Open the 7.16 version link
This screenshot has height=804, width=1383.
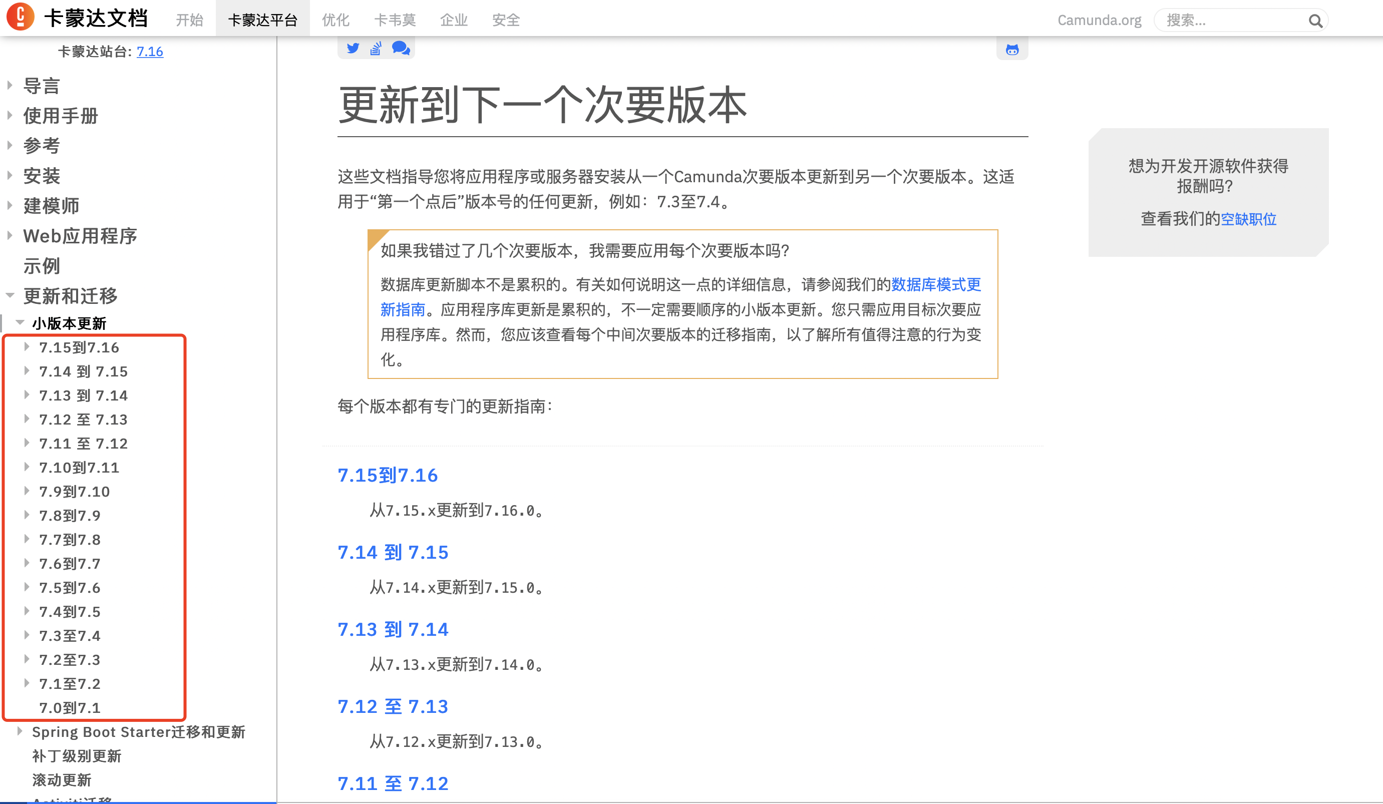pyautogui.click(x=150, y=52)
